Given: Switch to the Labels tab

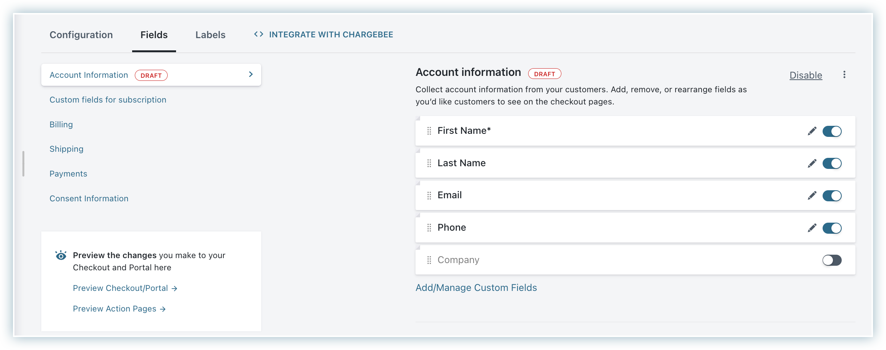Looking at the screenshot, I should [210, 35].
